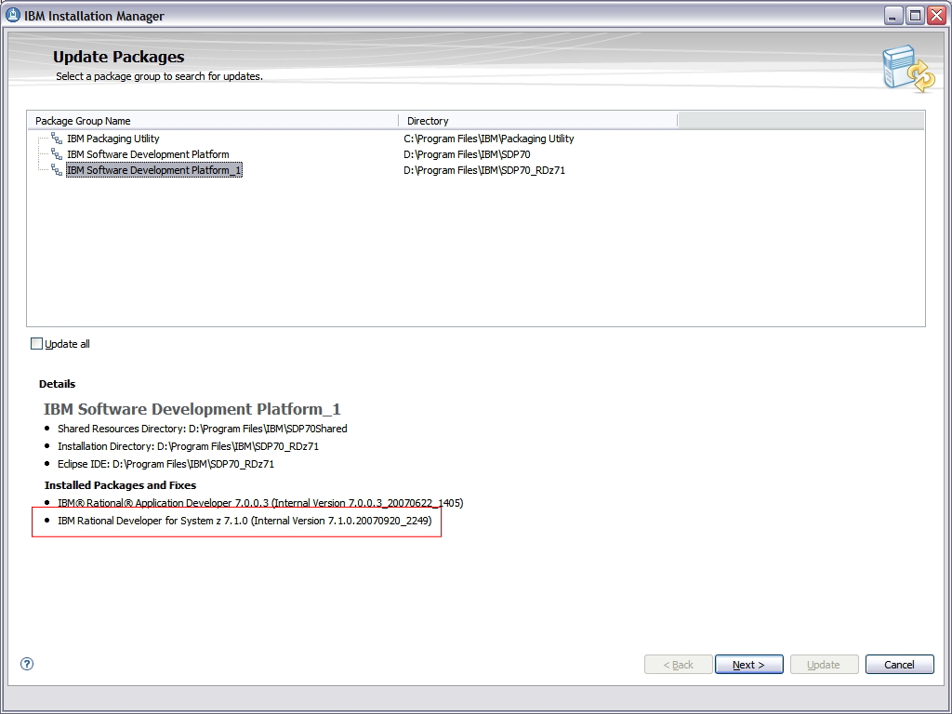The width and height of the screenshot is (952, 714).
Task: Click the Installed Packages and Fixes heading
Action: (x=120, y=485)
